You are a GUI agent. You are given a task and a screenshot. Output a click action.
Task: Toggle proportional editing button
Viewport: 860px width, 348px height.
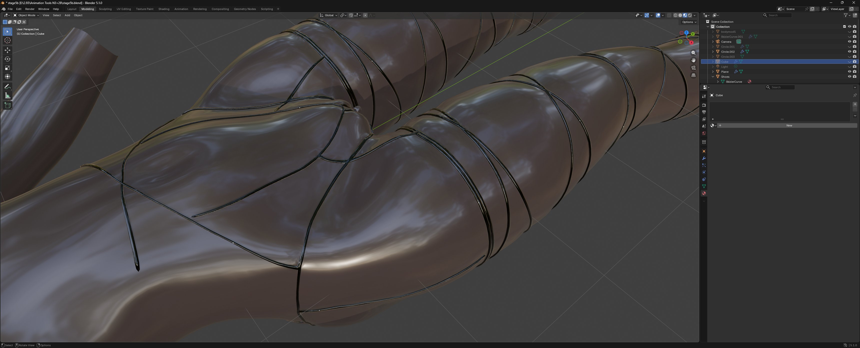(365, 15)
